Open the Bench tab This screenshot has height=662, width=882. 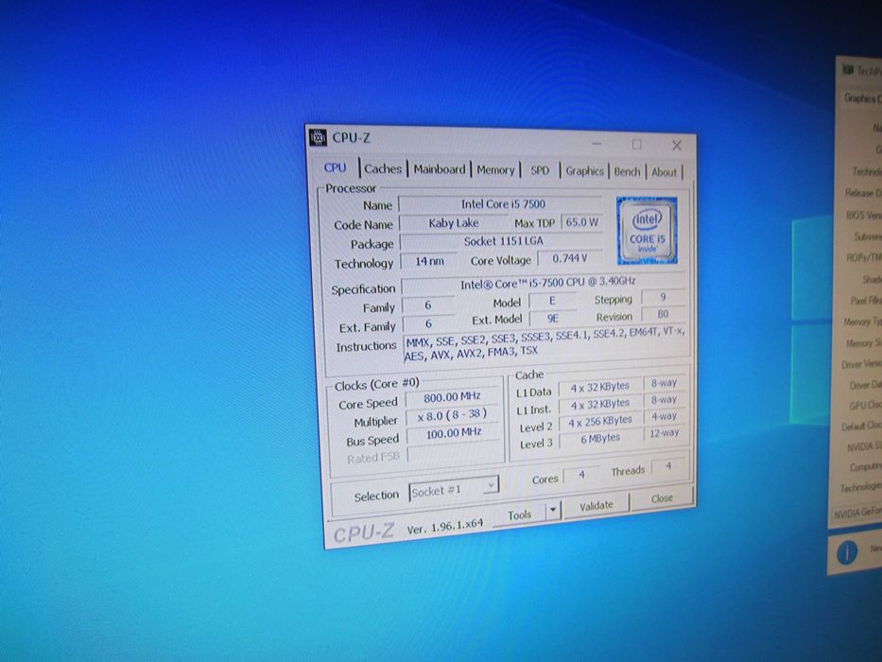(627, 172)
